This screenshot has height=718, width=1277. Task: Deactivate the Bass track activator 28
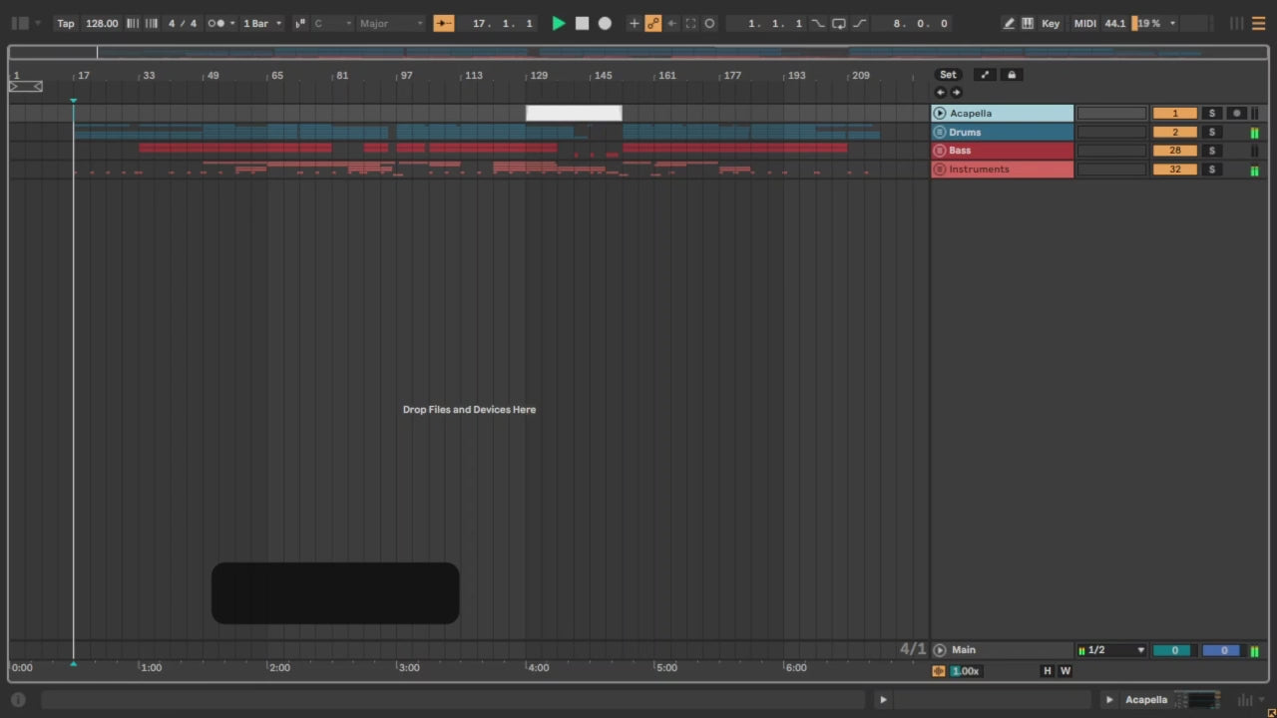tap(1174, 151)
